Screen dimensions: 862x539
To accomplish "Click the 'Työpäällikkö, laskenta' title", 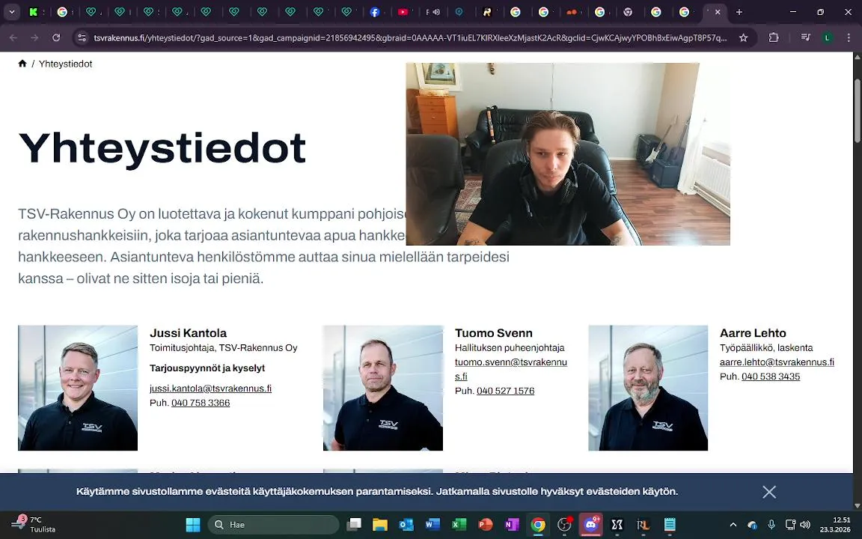I will click(x=765, y=347).
